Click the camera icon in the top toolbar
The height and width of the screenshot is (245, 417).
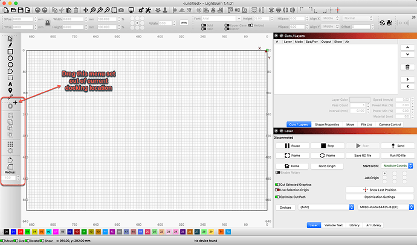121,10
